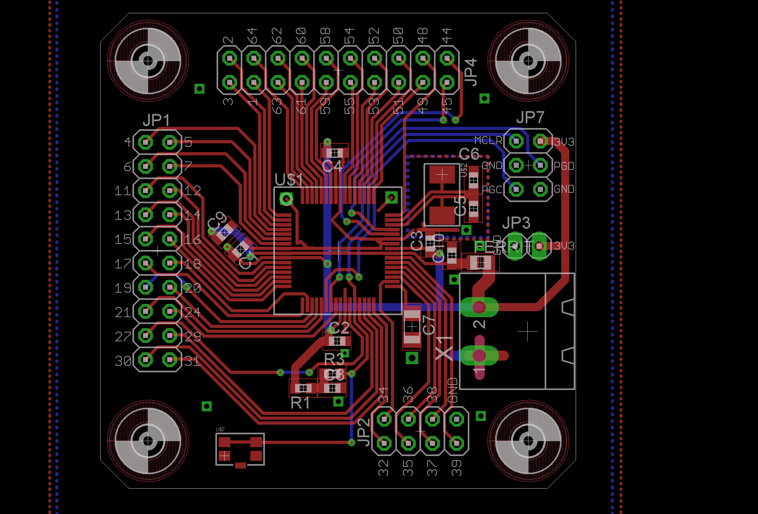758x514 pixels.
Task: Click the JP4 header label
Action: pos(471,72)
